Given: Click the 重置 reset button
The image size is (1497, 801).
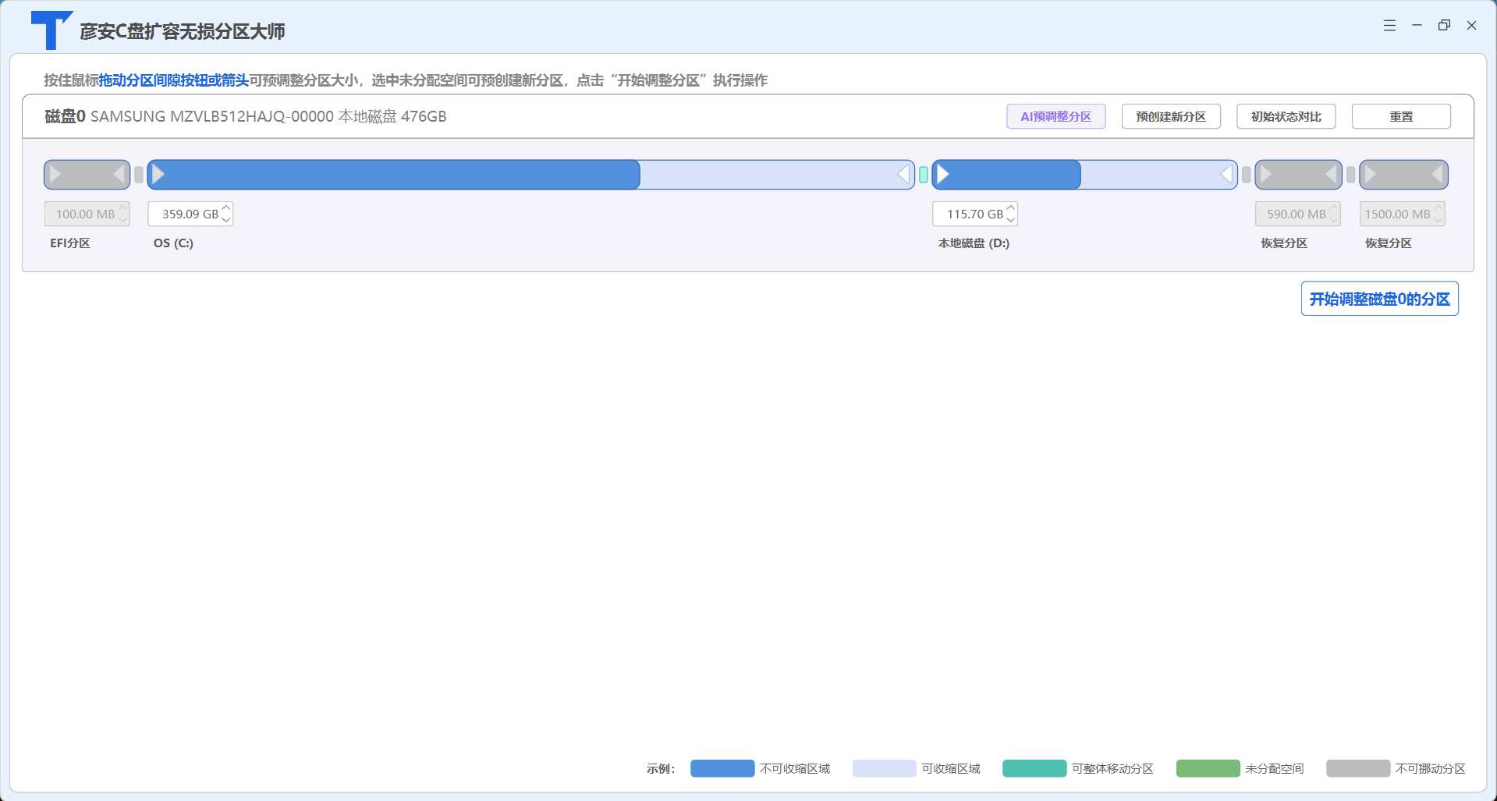Looking at the screenshot, I should point(1401,116).
